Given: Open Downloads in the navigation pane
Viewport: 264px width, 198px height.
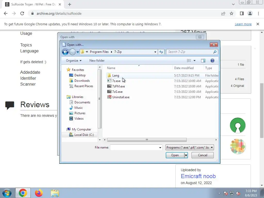Looking at the screenshot, I should pos(82,81).
